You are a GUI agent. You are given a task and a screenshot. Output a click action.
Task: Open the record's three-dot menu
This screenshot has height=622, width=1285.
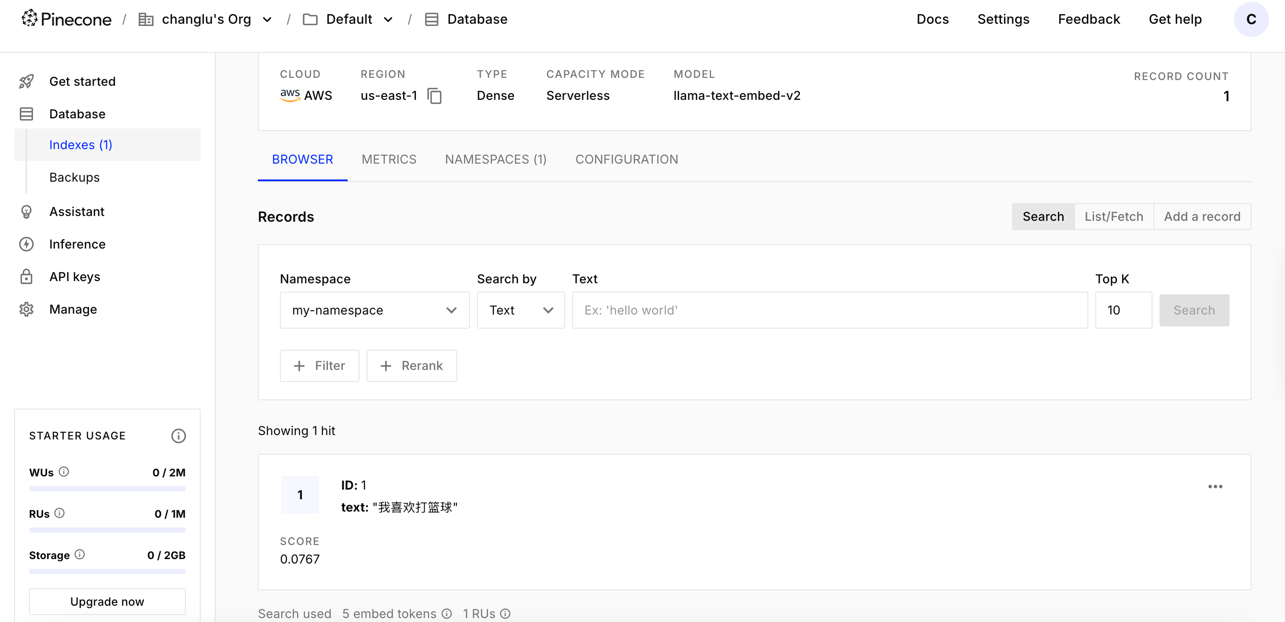point(1215,487)
